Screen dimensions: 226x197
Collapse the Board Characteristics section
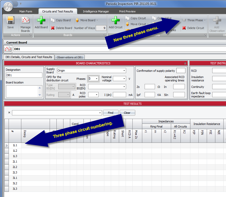(x=185, y=63)
